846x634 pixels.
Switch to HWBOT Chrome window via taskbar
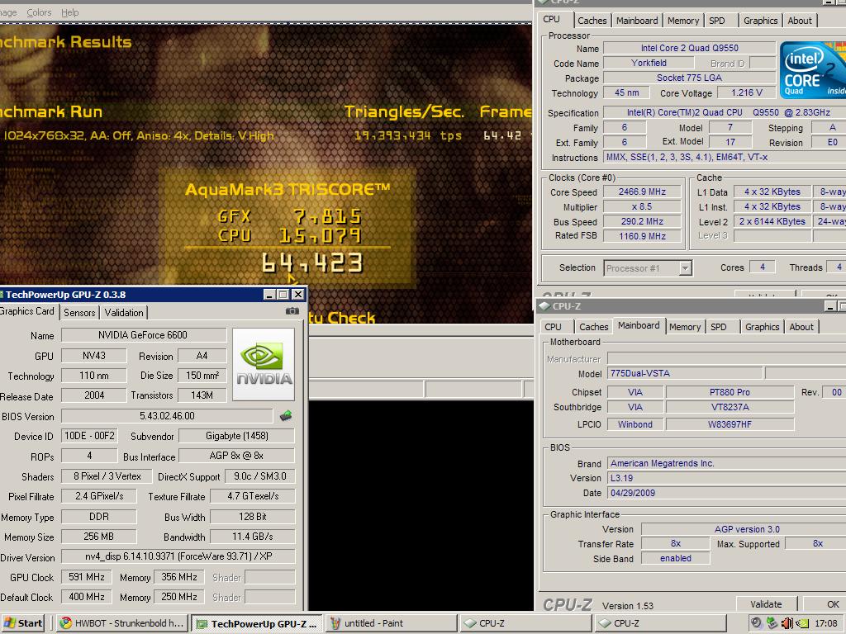tap(121, 623)
